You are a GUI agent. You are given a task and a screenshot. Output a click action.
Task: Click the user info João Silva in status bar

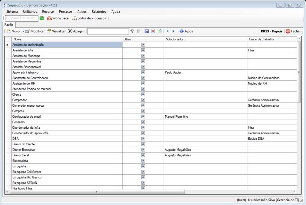pos(273,200)
